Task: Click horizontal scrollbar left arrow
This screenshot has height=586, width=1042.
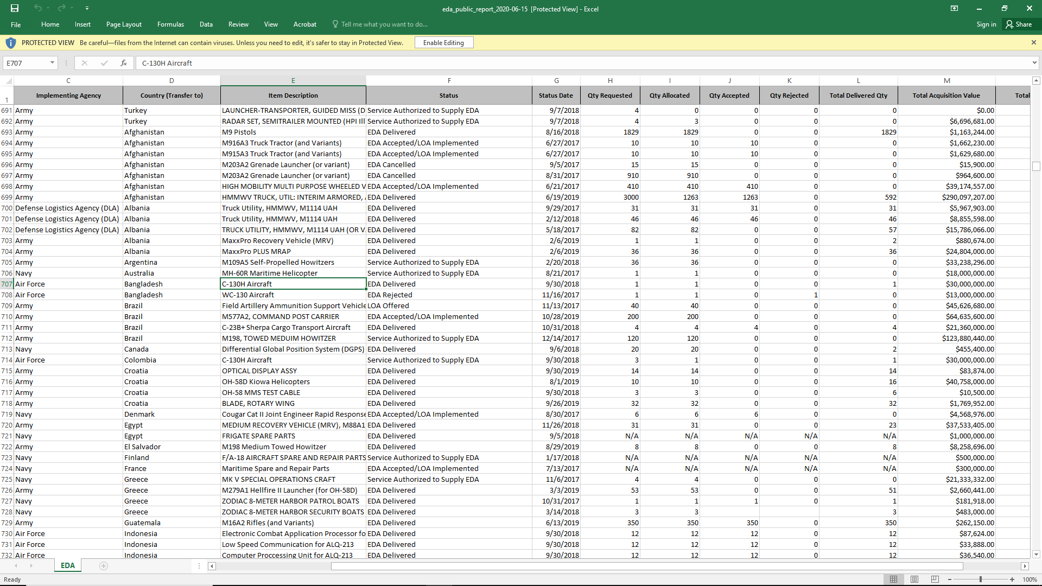Action: 212,566
